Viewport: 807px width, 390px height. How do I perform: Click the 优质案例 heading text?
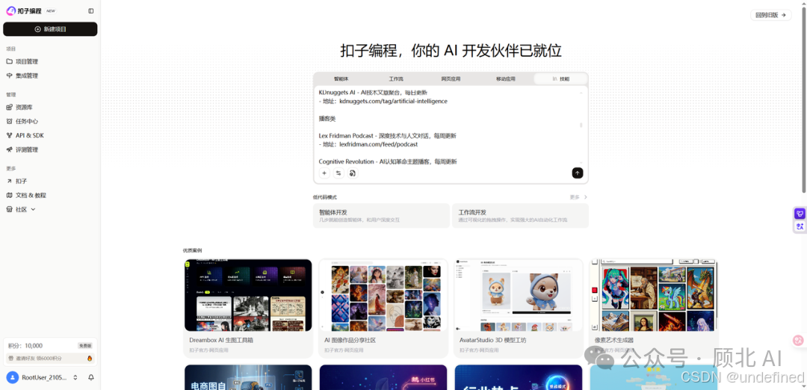[193, 250]
